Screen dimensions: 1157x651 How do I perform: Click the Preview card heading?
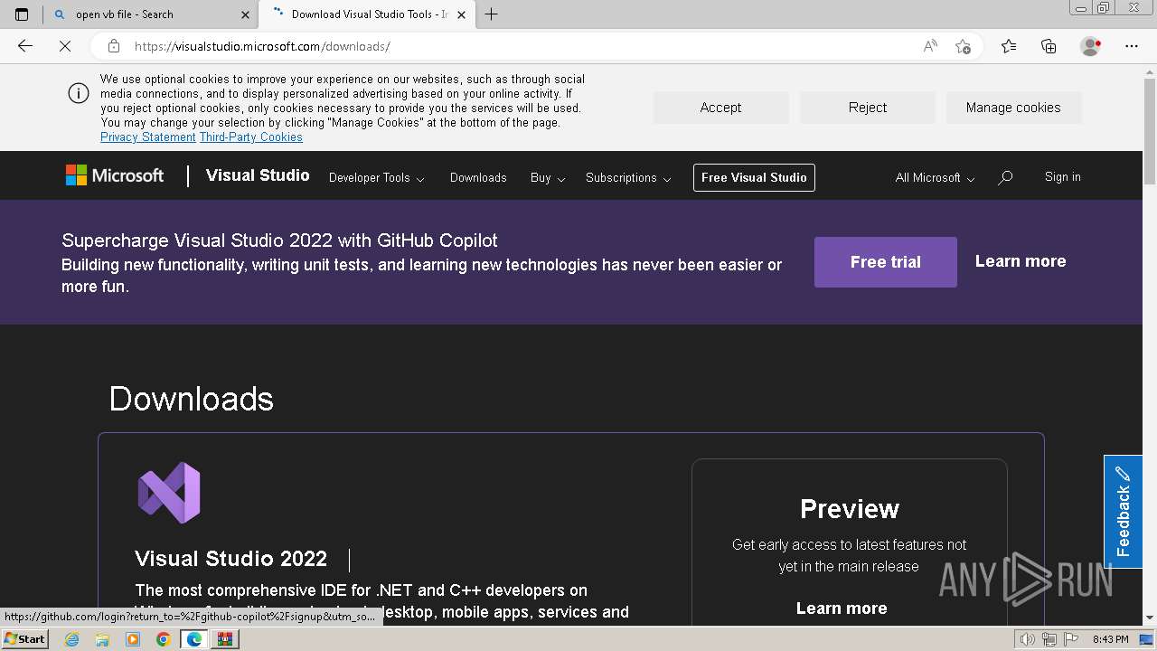(850, 509)
